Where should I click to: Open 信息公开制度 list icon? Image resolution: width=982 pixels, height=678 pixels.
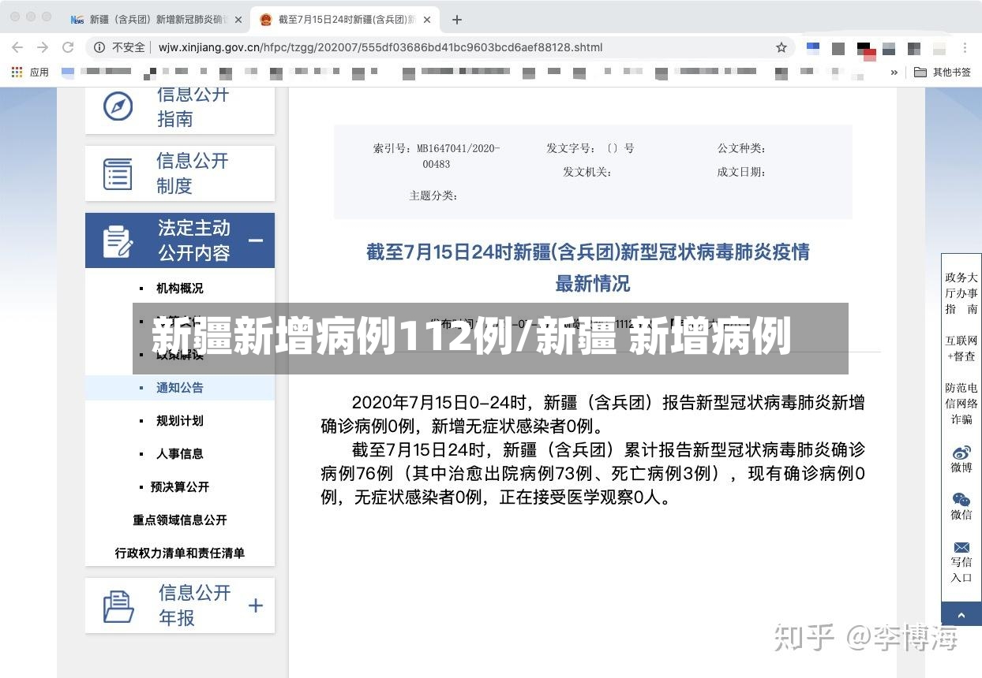(x=118, y=174)
